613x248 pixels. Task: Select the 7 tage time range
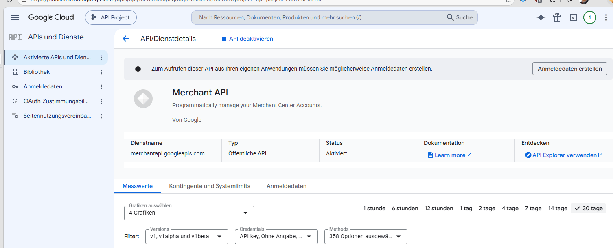[x=533, y=208]
